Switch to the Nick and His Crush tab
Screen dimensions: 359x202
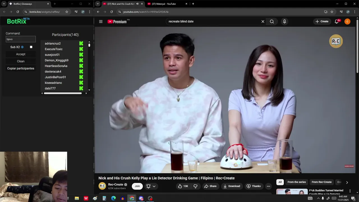tap(123, 4)
